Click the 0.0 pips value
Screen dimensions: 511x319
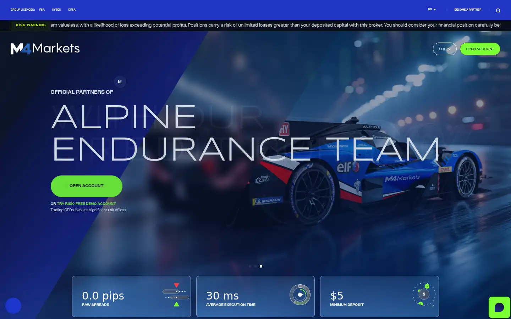(x=103, y=296)
